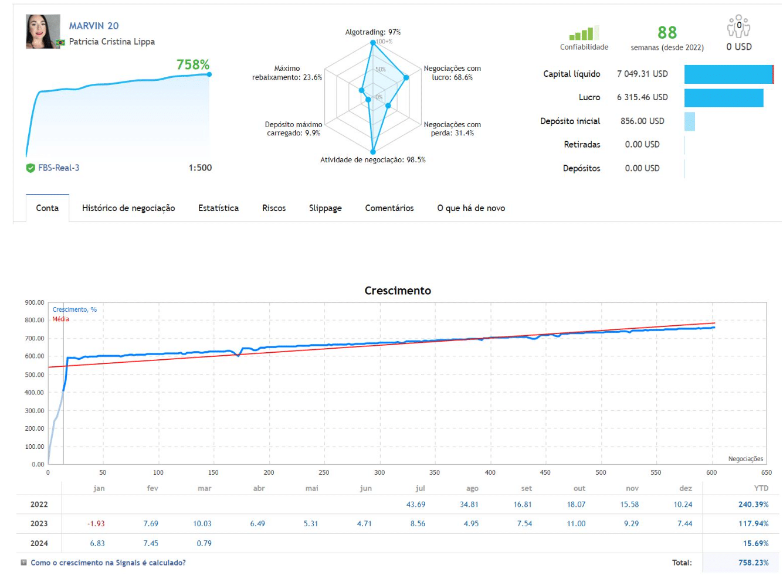Viewport: 783px width, 579px height.
Task: Click the Algotrading radar chart point
Action: coord(372,43)
